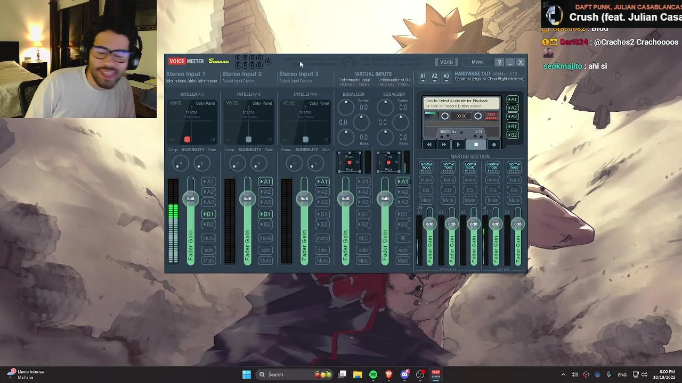Open Brave browser from the taskbar
This screenshot has width=682, height=383.
pos(389,374)
